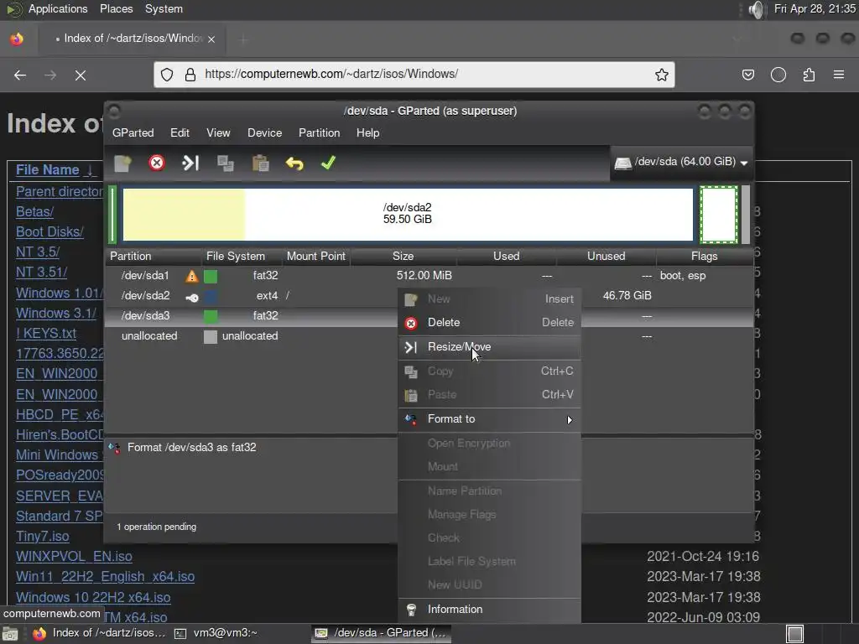The width and height of the screenshot is (859, 644).
Task: Choose Information in the context menu
Action: [489, 610]
